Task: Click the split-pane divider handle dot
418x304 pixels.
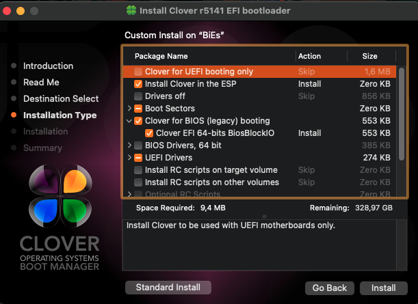Action: point(265,217)
